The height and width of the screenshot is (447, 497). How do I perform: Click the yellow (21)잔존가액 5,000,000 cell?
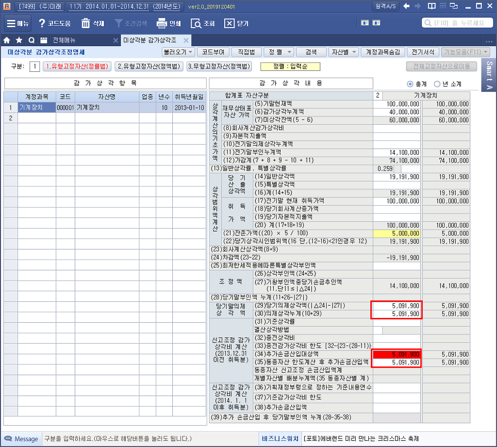[397, 233]
